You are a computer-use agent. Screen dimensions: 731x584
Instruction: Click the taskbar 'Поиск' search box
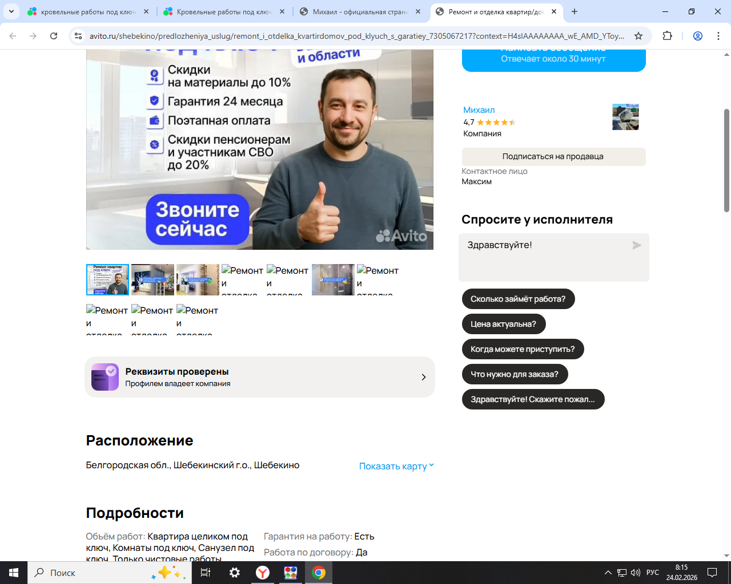pyautogui.click(x=110, y=573)
